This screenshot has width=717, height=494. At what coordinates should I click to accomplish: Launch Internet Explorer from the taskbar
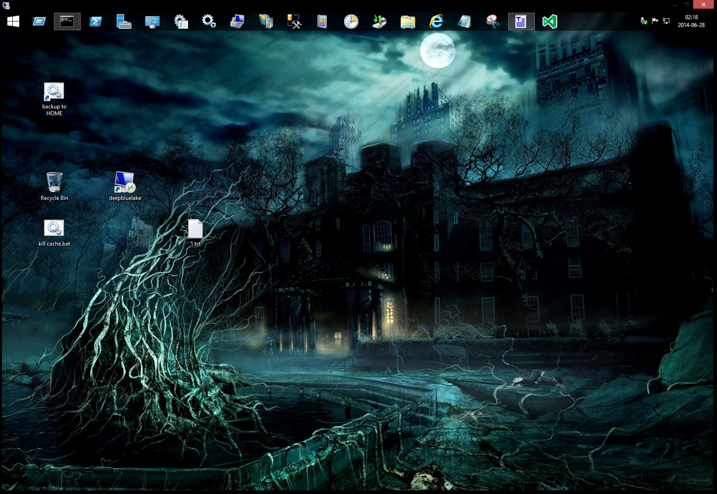[x=436, y=21]
